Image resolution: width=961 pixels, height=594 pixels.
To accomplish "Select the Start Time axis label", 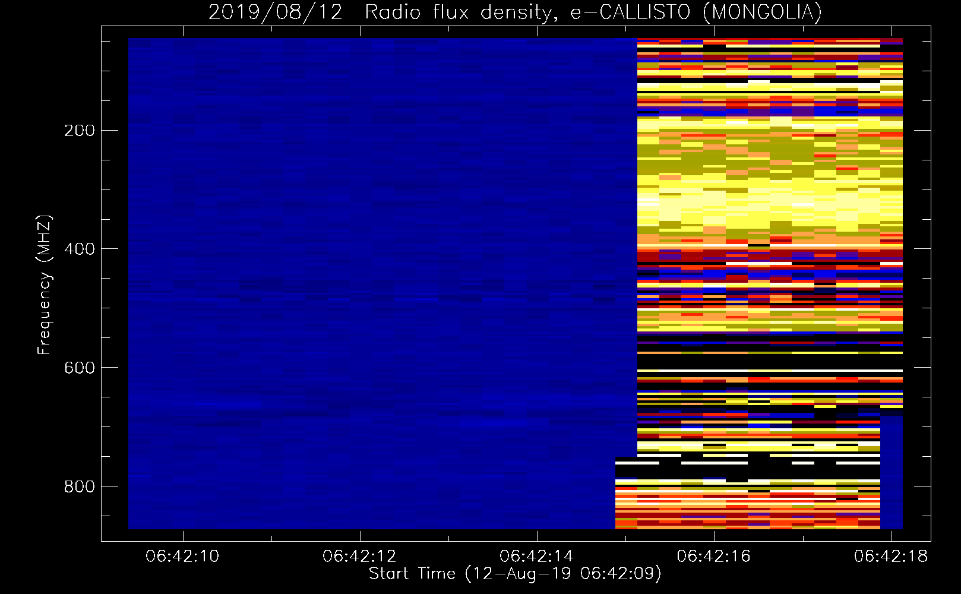I will tap(515, 574).
